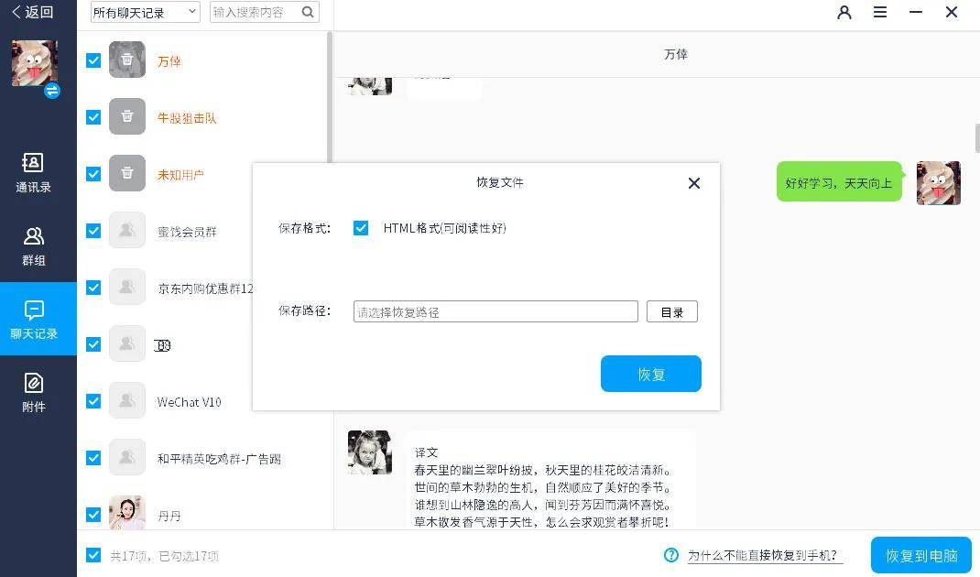Click the 保存路径 input field
980x577 pixels.
click(495, 311)
